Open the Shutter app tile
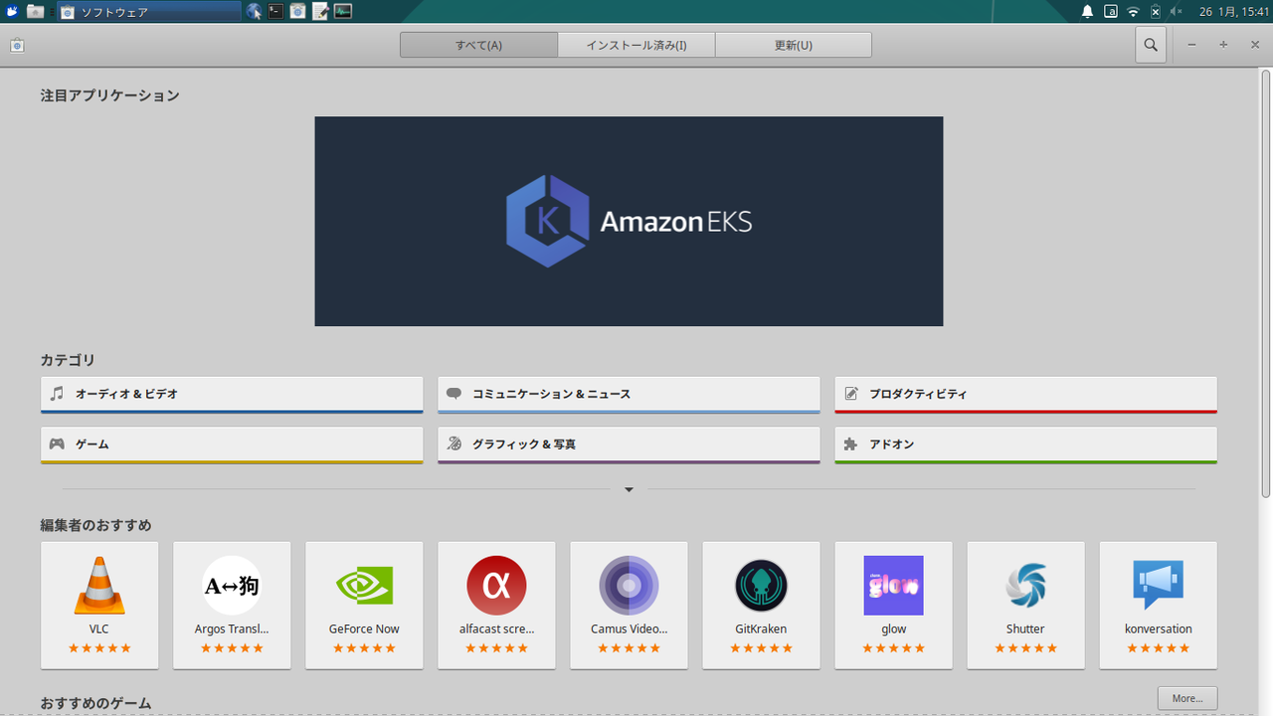This screenshot has width=1273, height=716. pos(1025,605)
